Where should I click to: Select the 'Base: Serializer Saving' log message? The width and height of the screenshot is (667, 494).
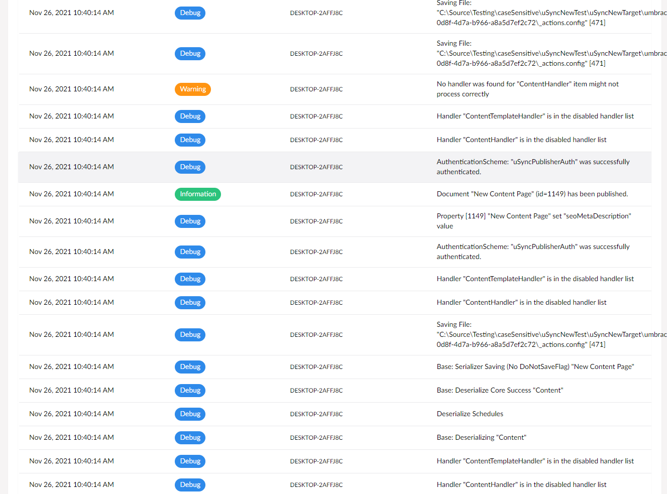click(535, 367)
